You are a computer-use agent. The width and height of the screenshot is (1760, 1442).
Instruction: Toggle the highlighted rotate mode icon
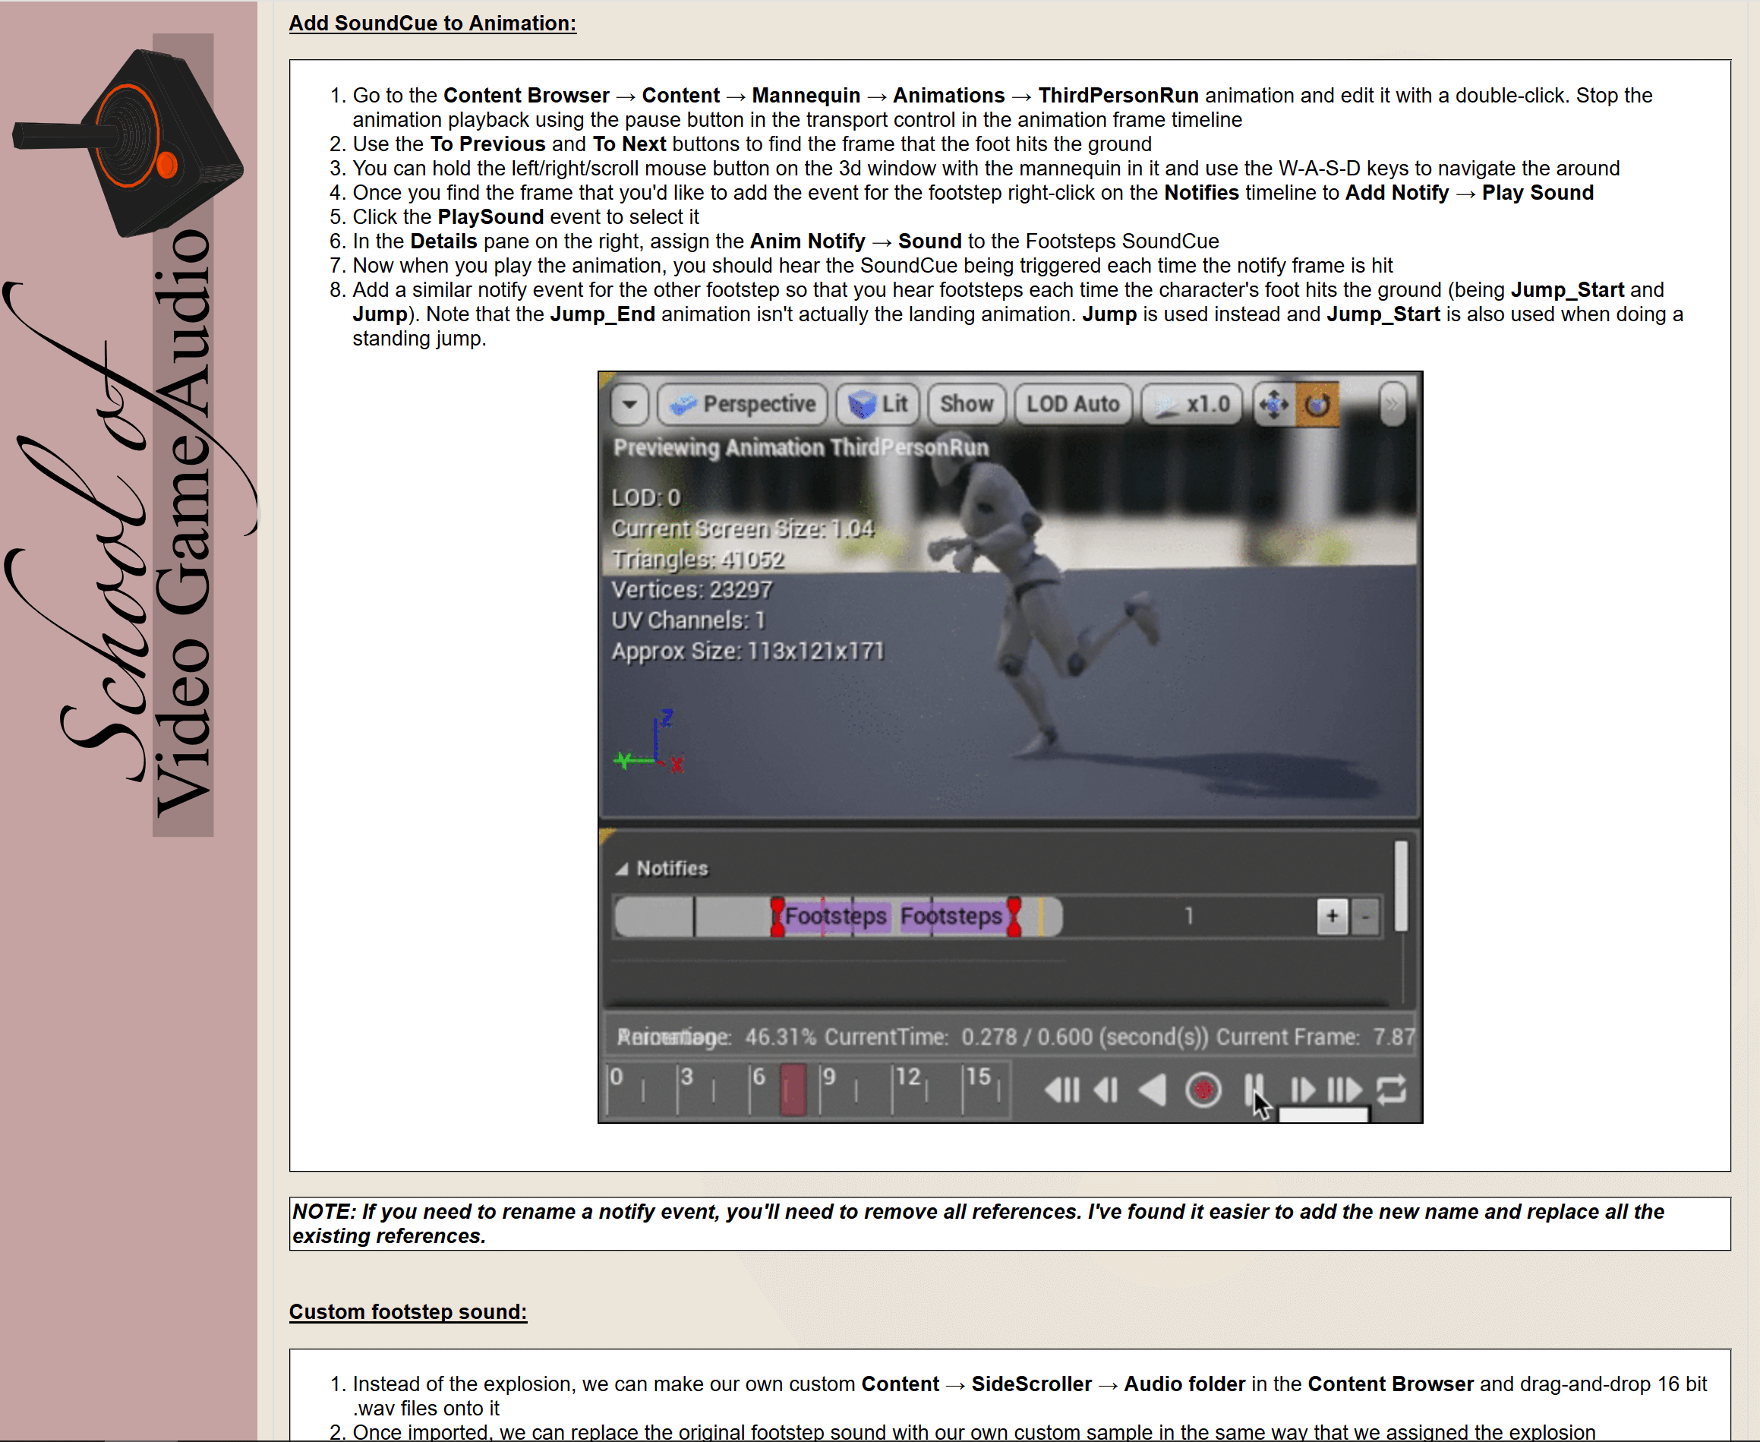pyautogui.click(x=1317, y=405)
